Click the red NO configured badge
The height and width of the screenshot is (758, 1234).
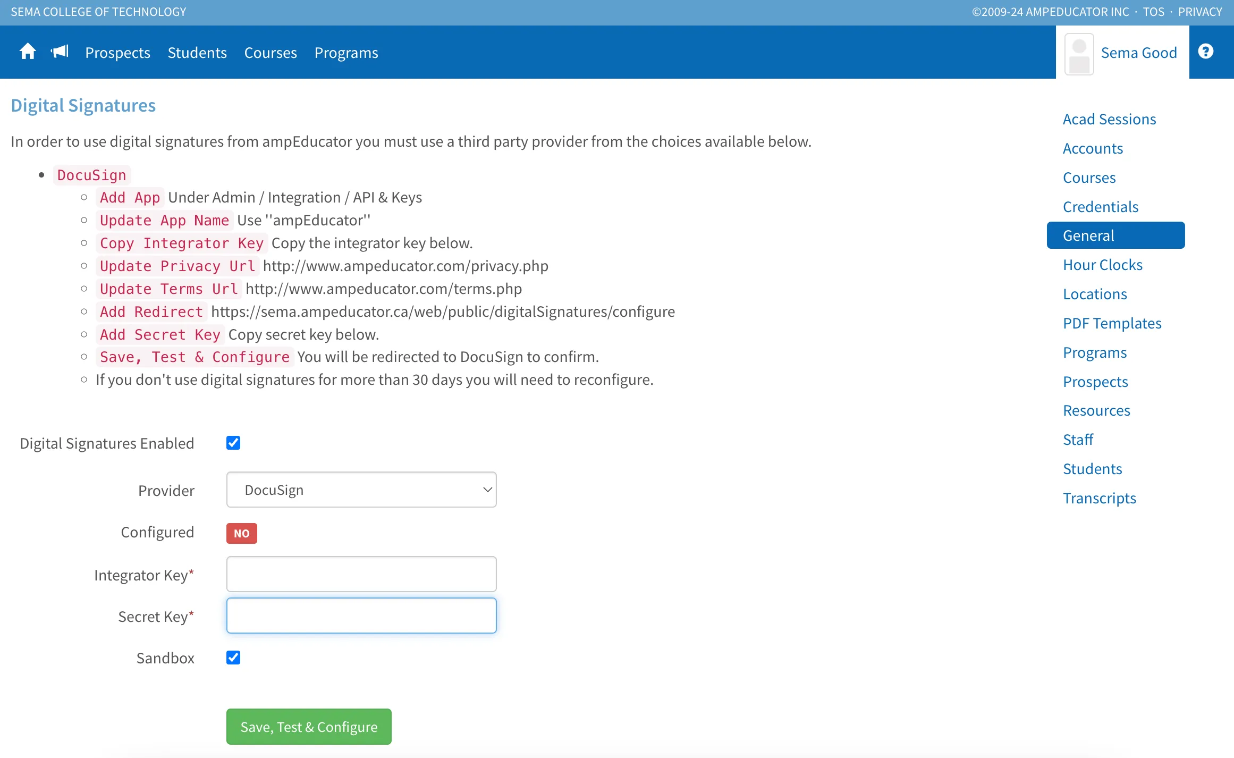click(242, 533)
